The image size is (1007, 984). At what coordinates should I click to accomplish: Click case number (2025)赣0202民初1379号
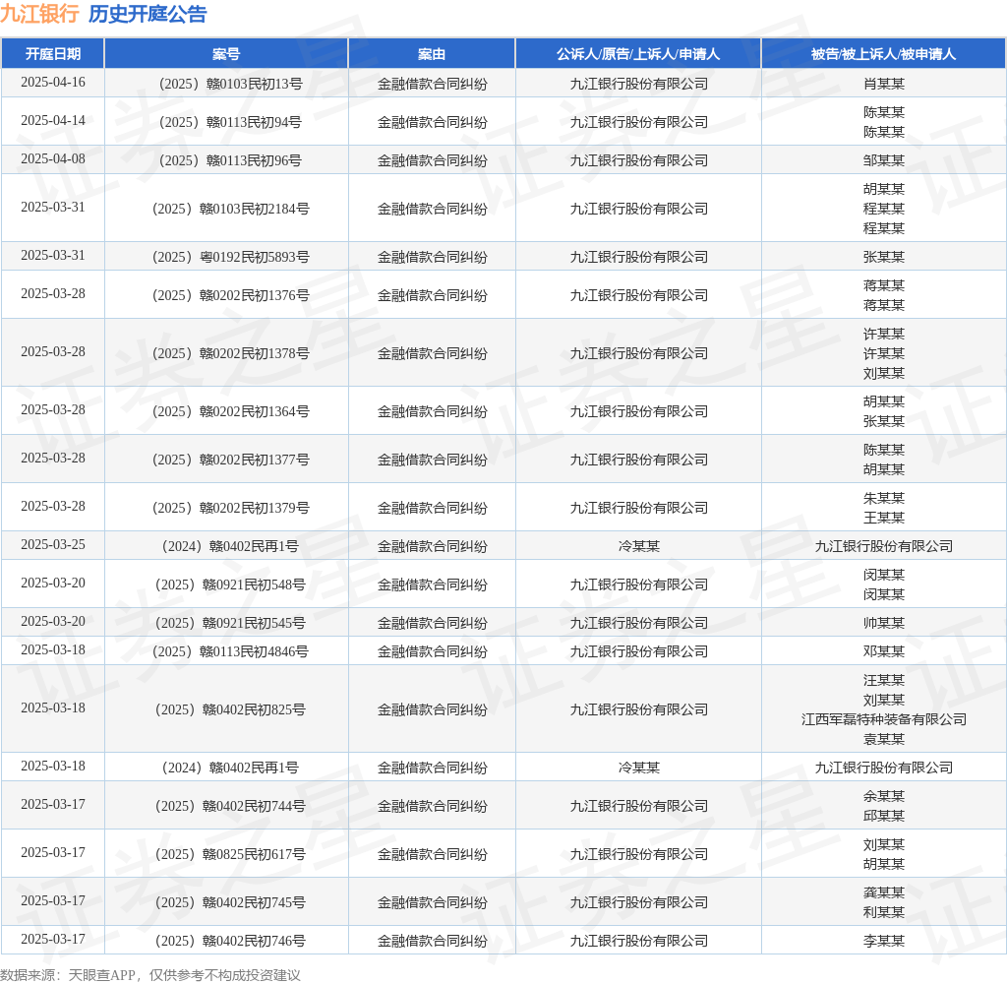(x=230, y=508)
